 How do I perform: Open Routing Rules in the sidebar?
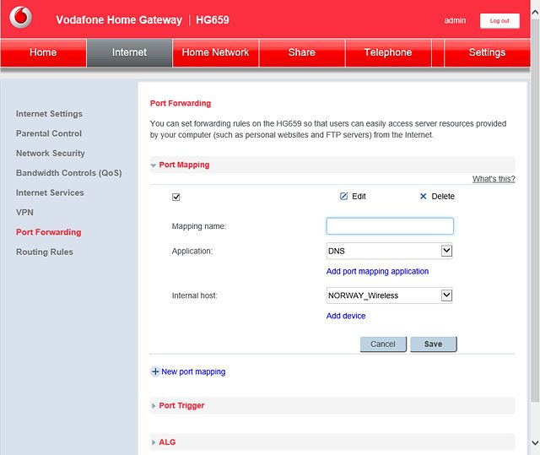coord(45,252)
